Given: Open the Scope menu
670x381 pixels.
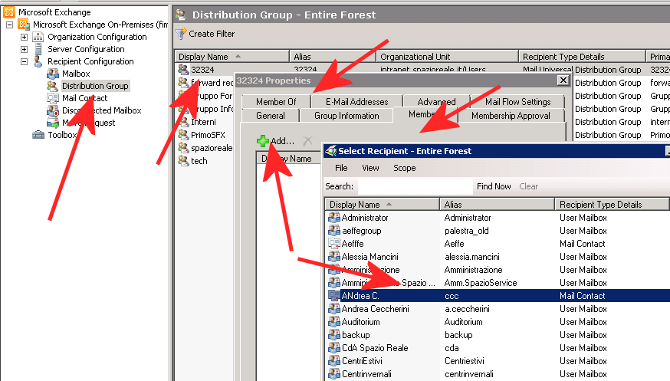Looking at the screenshot, I should coord(404,168).
